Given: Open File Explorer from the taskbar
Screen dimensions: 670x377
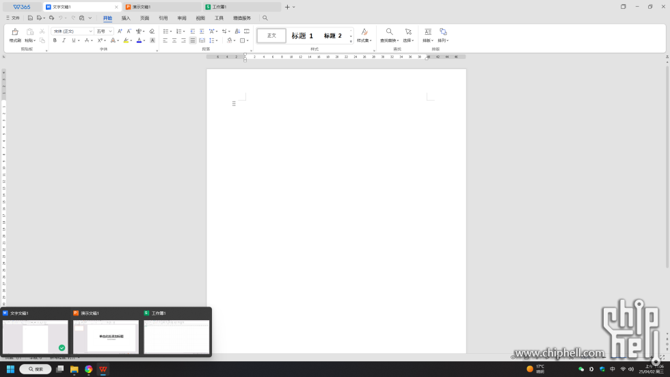Looking at the screenshot, I should click(x=75, y=369).
